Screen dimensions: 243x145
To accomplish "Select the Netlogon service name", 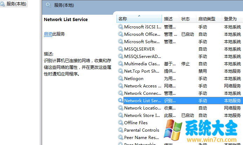I will point(134,79).
